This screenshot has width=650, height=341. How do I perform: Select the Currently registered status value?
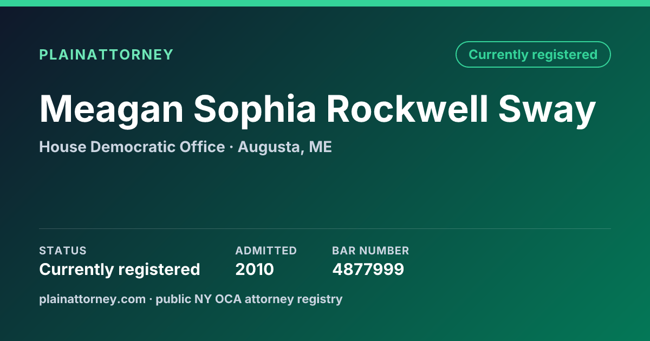(120, 270)
